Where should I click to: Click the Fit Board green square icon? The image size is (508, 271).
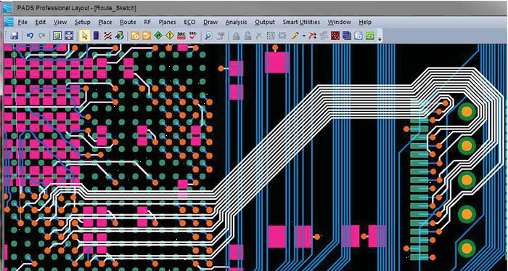(x=57, y=36)
